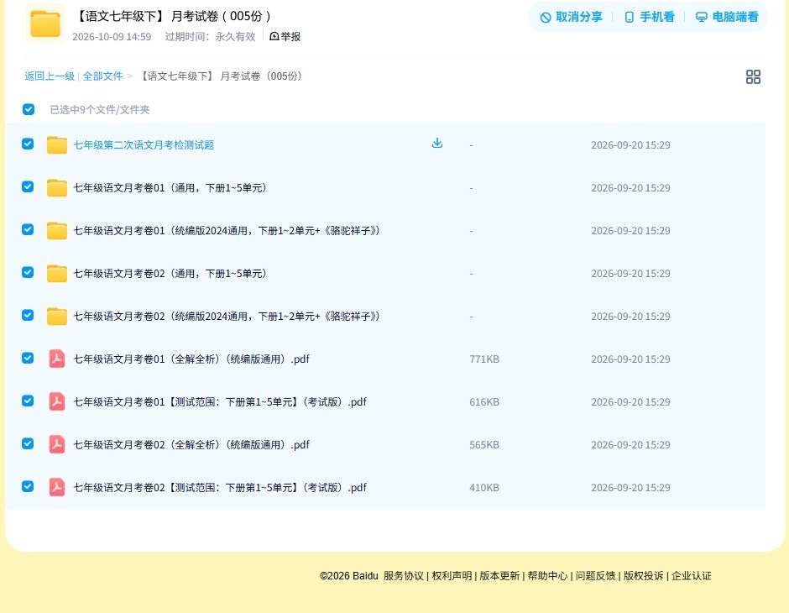Viewport: 789px width, 613px height.
Task: Click folder icon for 月考卷01（统编版2024通用）
Action: [57, 230]
